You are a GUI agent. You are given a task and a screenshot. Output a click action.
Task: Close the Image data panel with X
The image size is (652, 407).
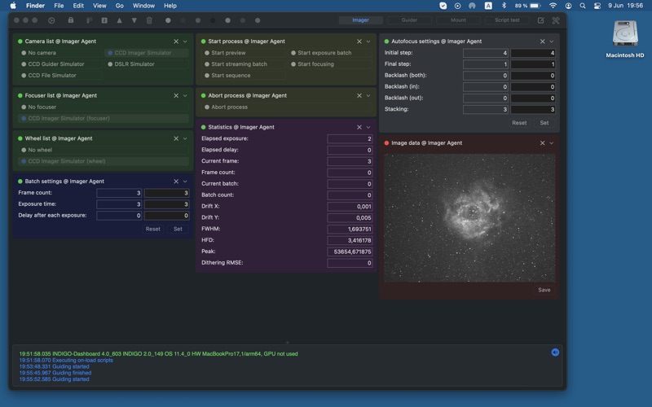point(542,143)
